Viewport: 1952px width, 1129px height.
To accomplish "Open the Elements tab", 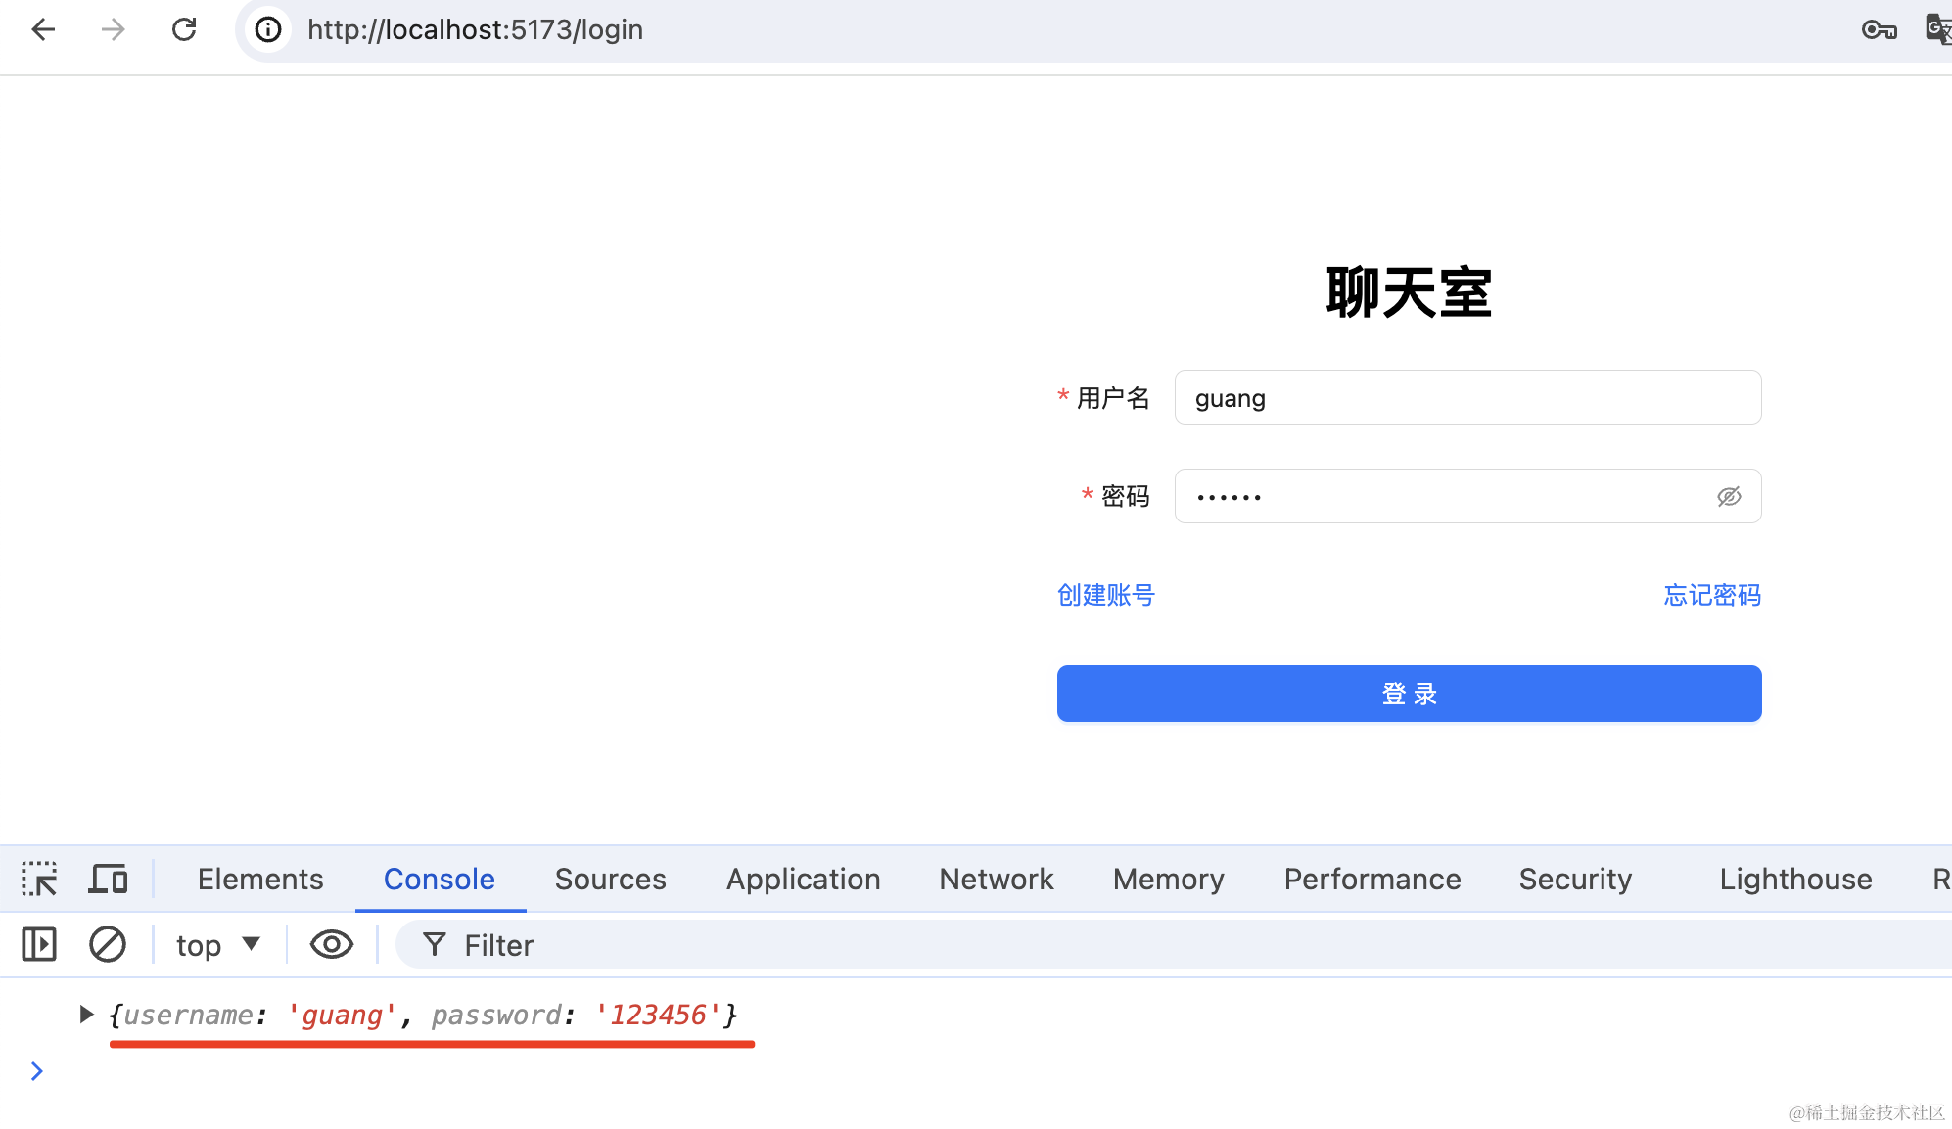I will point(260,879).
